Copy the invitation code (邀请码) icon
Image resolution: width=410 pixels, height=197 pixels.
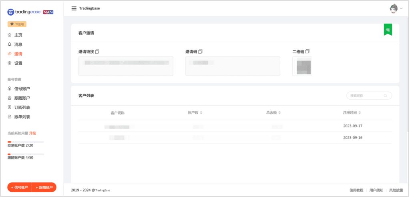tap(200, 52)
